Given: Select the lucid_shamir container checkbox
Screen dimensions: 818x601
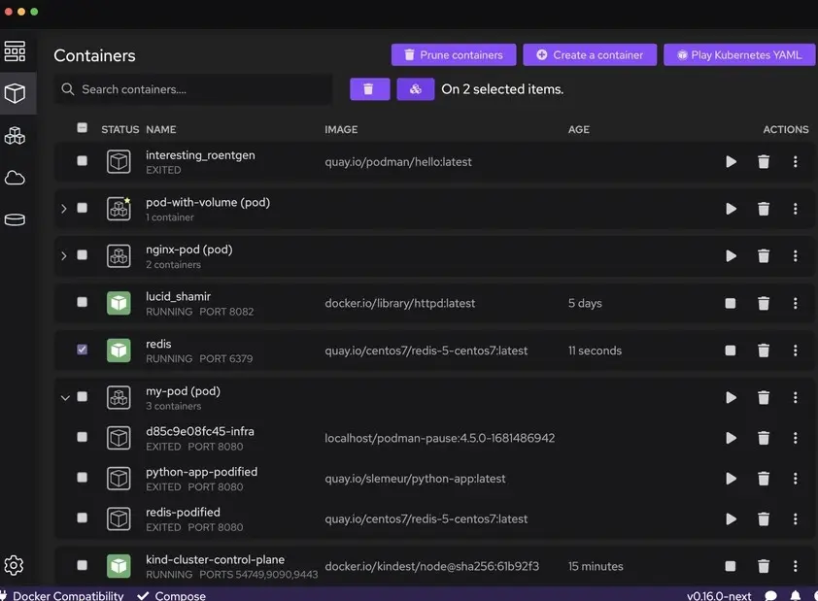Looking at the screenshot, I should point(82,303).
